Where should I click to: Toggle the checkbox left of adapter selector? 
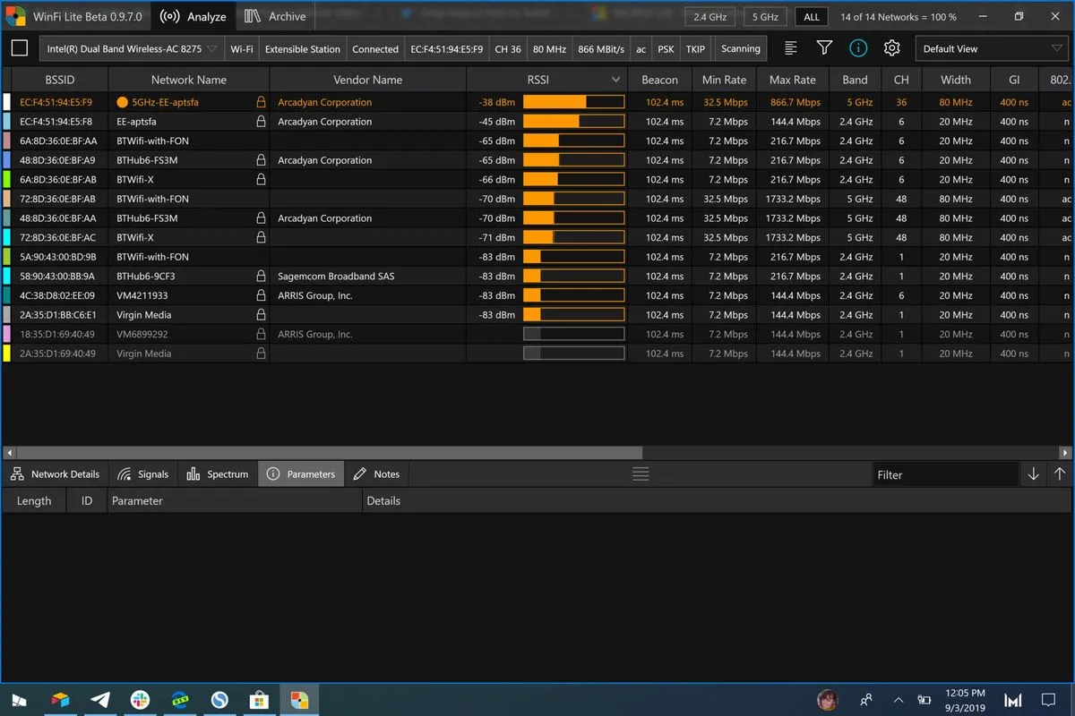19,48
